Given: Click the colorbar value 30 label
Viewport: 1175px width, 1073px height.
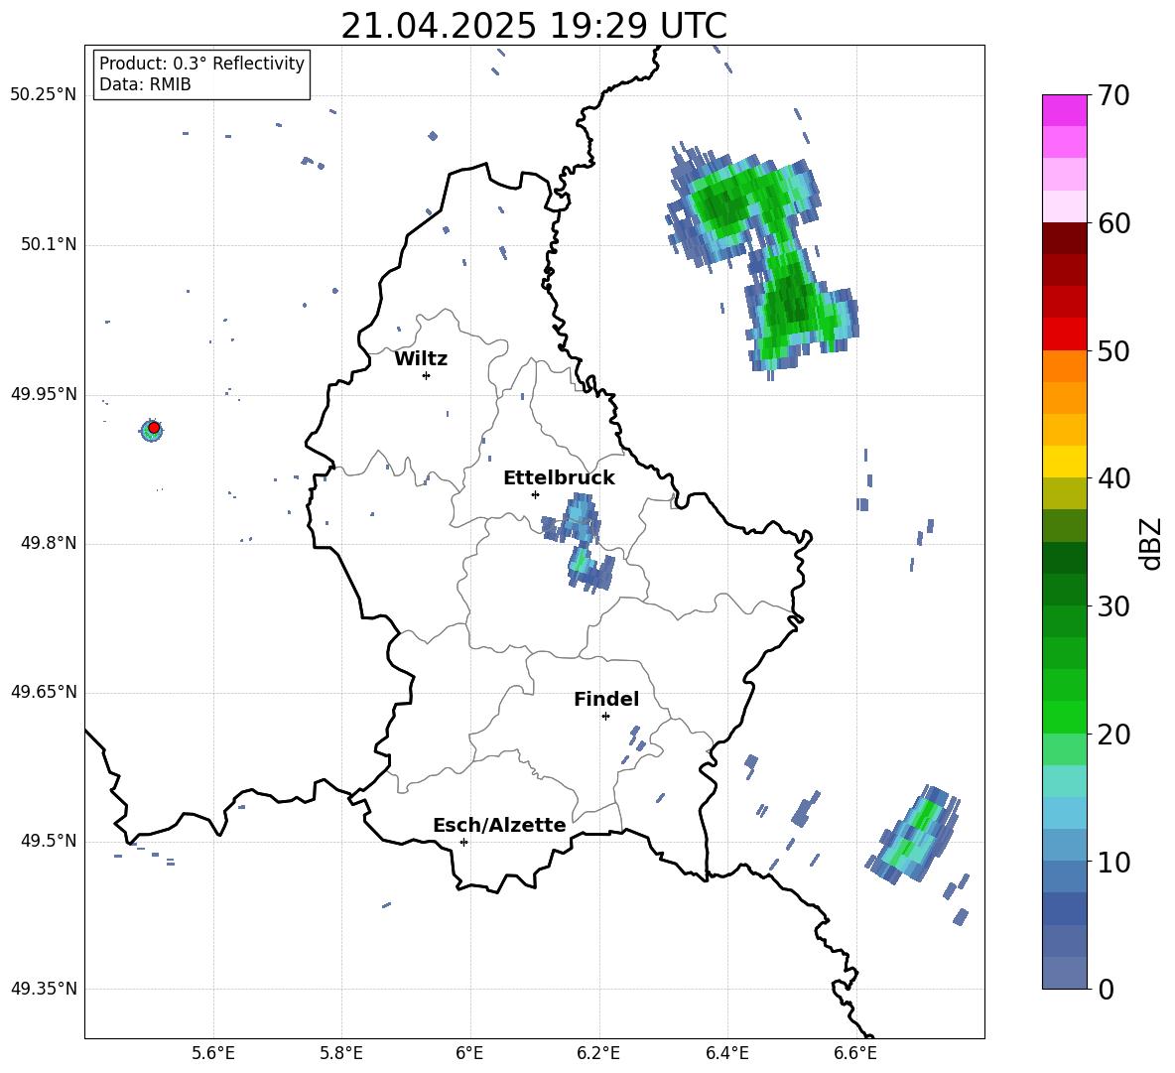Looking at the screenshot, I should [1113, 606].
